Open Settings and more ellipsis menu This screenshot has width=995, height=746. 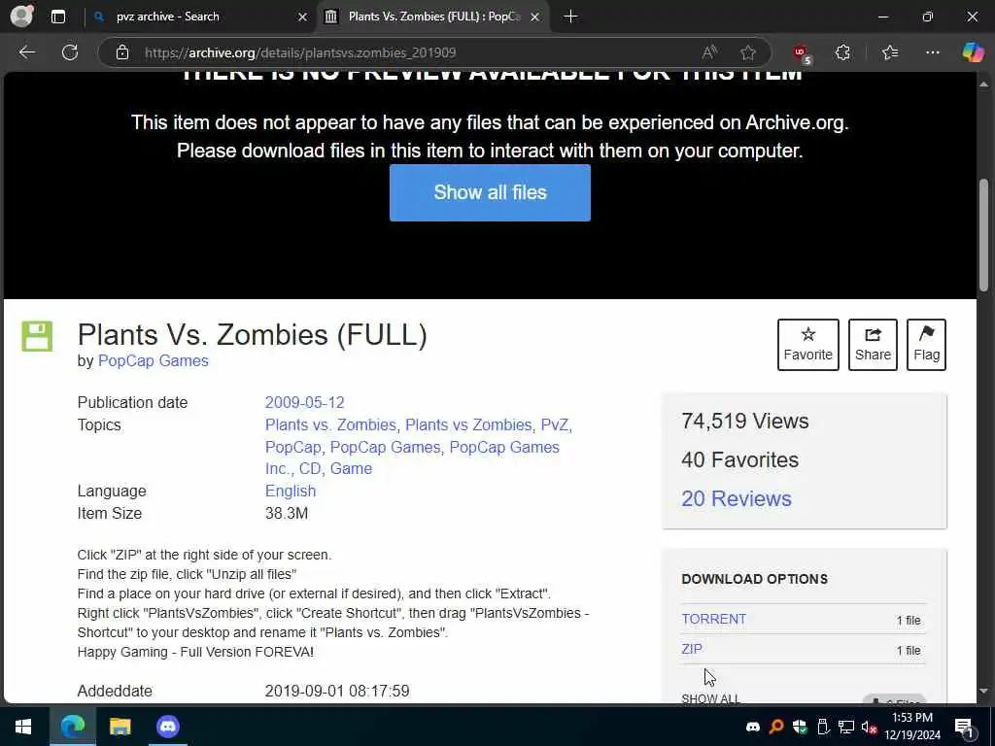pyautogui.click(x=932, y=52)
